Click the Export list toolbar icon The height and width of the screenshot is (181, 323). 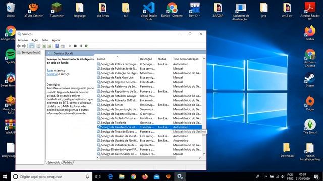(49, 46)
